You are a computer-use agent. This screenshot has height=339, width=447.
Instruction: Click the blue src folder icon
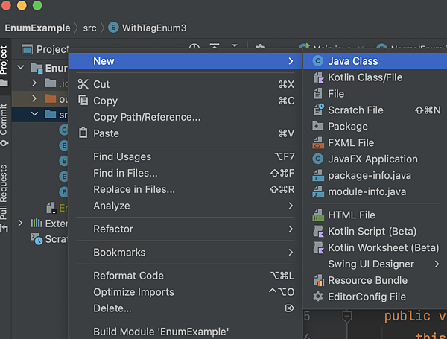(x=51, y=114)
